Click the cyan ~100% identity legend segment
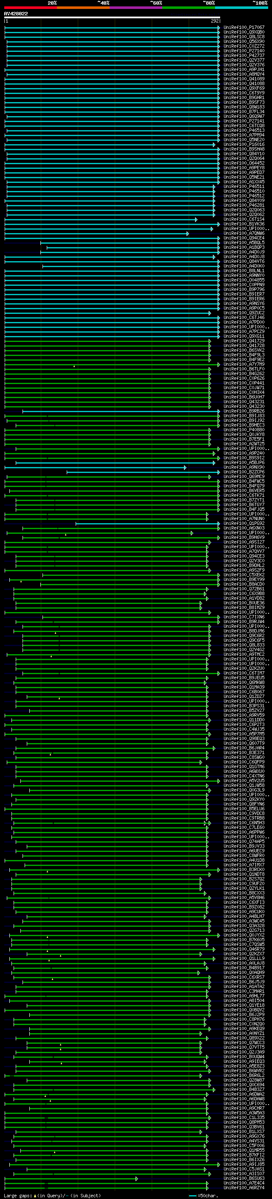This screenshot has width=272, height=1199. pos(241,8)
